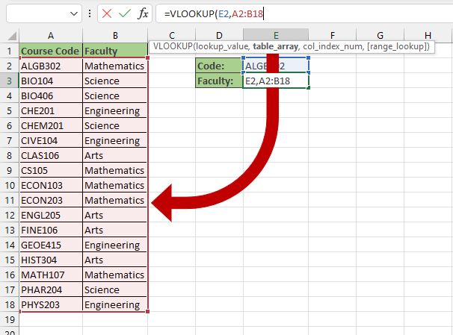Click cell with PHYS203 course code
453x335 pixels.
(x=50, y=304)
